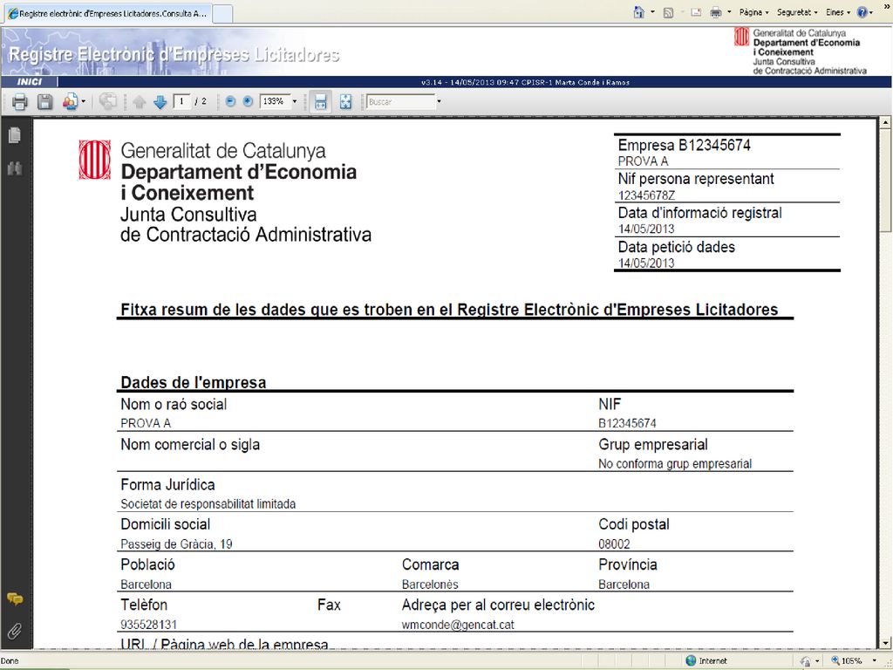Viewport: 893px width, 670px height.
Task: Click the page number field
Action: (x=181, y=101)
